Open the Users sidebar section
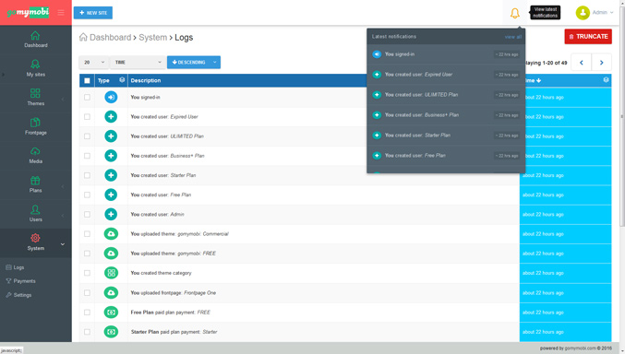625x354 pixels. 35,214
